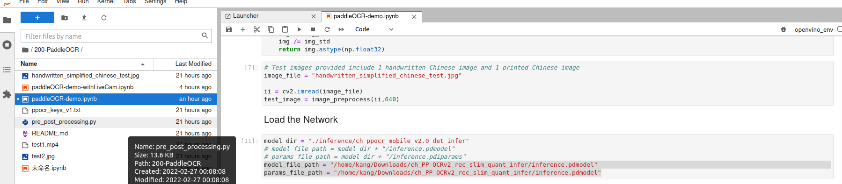Toggle the Name column sort order
This screenshot has width=842, height=184.
click(x=84, y=64)
